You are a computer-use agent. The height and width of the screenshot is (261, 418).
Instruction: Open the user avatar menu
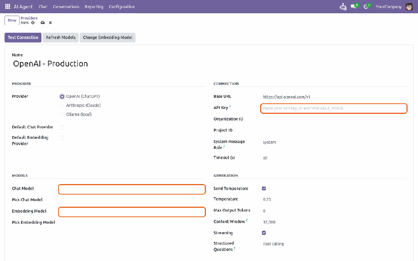[409, 7]
